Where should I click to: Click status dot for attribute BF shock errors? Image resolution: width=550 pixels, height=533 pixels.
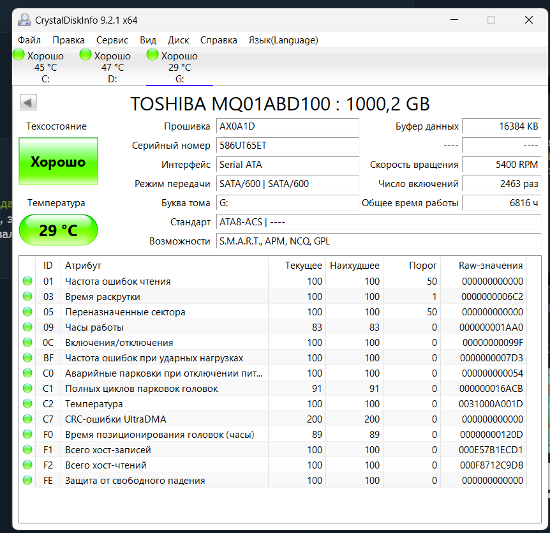(x=27, y=357)
